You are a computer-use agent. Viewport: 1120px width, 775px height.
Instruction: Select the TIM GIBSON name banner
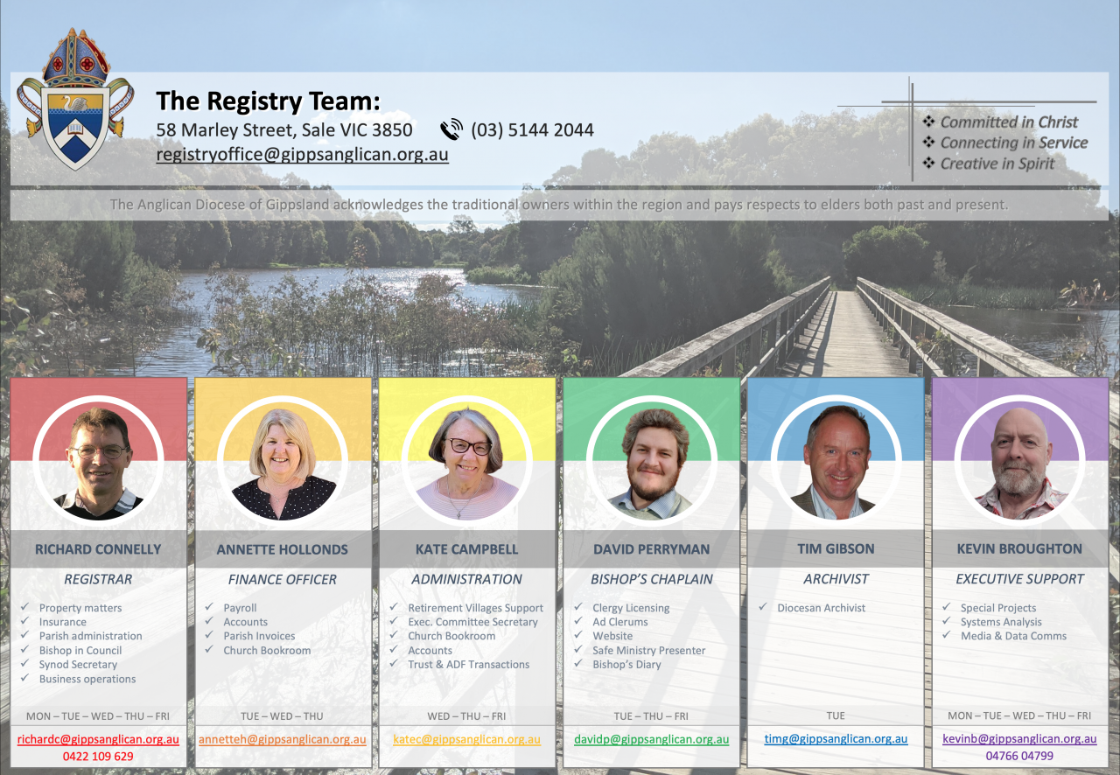click(x=836, y=549)
